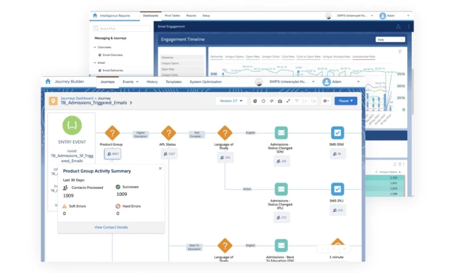
Task: Switch to the Templates tab
Action: [x=173, y=82]
